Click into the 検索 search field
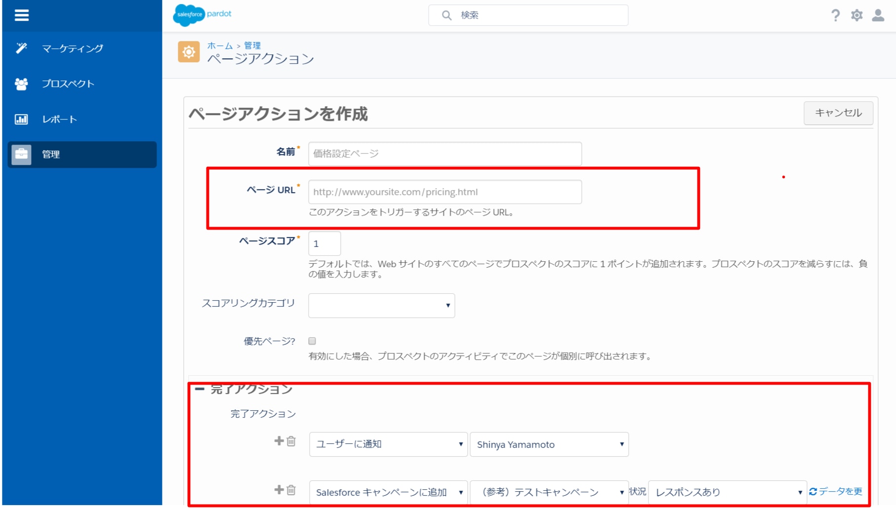This screenshot has width=896, height=508. (528, 15)
